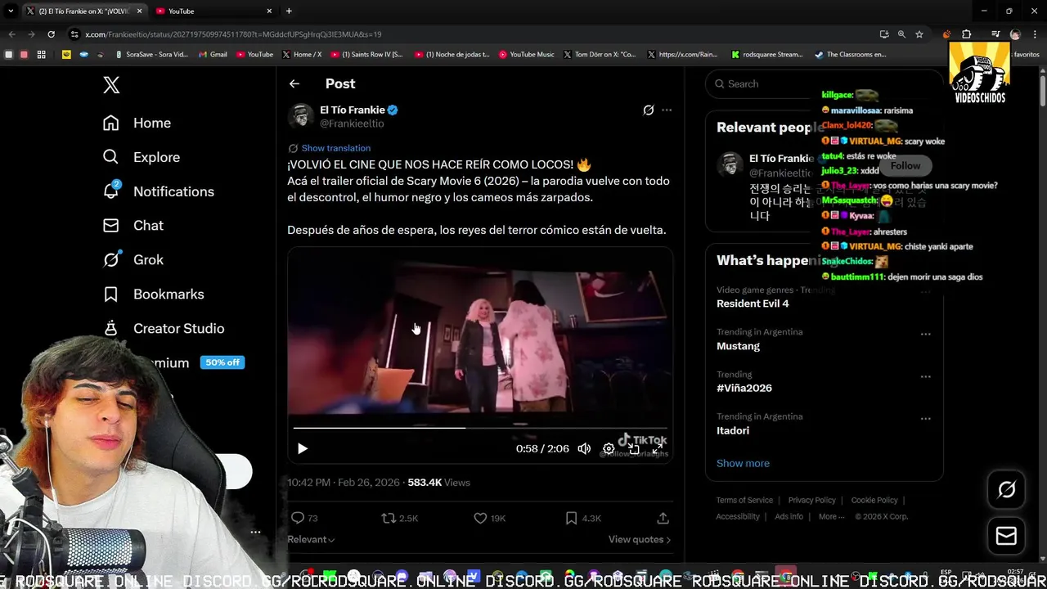1047x589 pixels.
Task: Open video settings gear
Action: pos(609,448)
